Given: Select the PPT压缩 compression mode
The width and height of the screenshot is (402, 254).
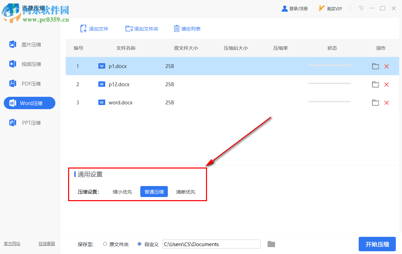Looking at the screenshot, I should pyautogui.click(x=29, y=123).
